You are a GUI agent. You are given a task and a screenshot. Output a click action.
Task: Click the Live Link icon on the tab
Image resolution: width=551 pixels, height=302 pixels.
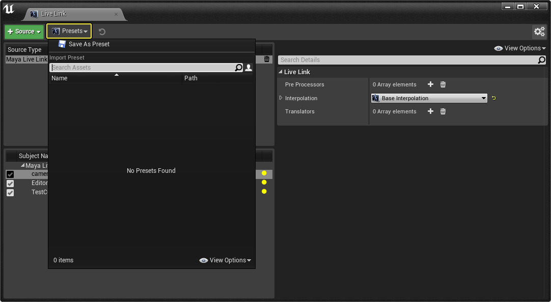[x=34, y=14]
